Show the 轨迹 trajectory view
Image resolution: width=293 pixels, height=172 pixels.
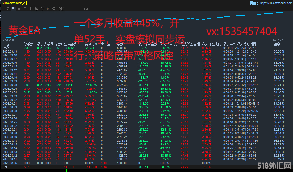click(x=85, y=9)
